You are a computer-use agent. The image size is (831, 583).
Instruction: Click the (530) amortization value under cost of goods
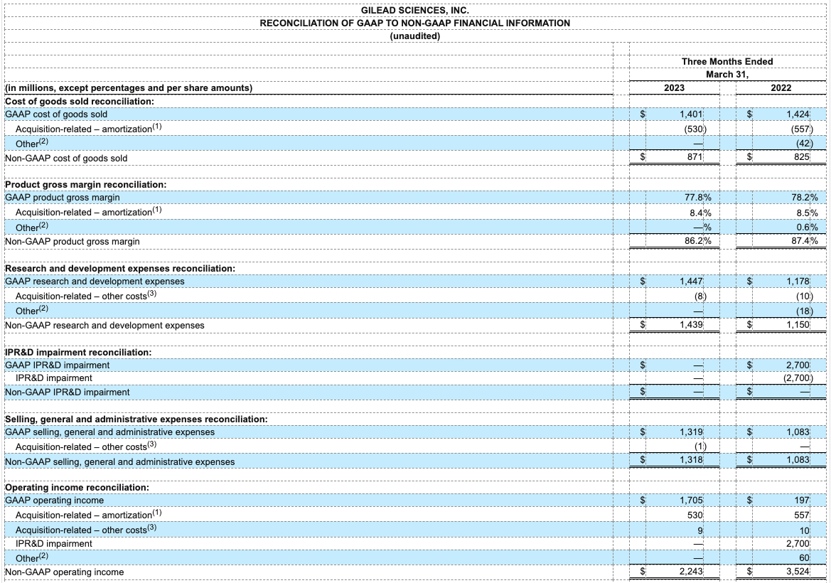(695, 129)
